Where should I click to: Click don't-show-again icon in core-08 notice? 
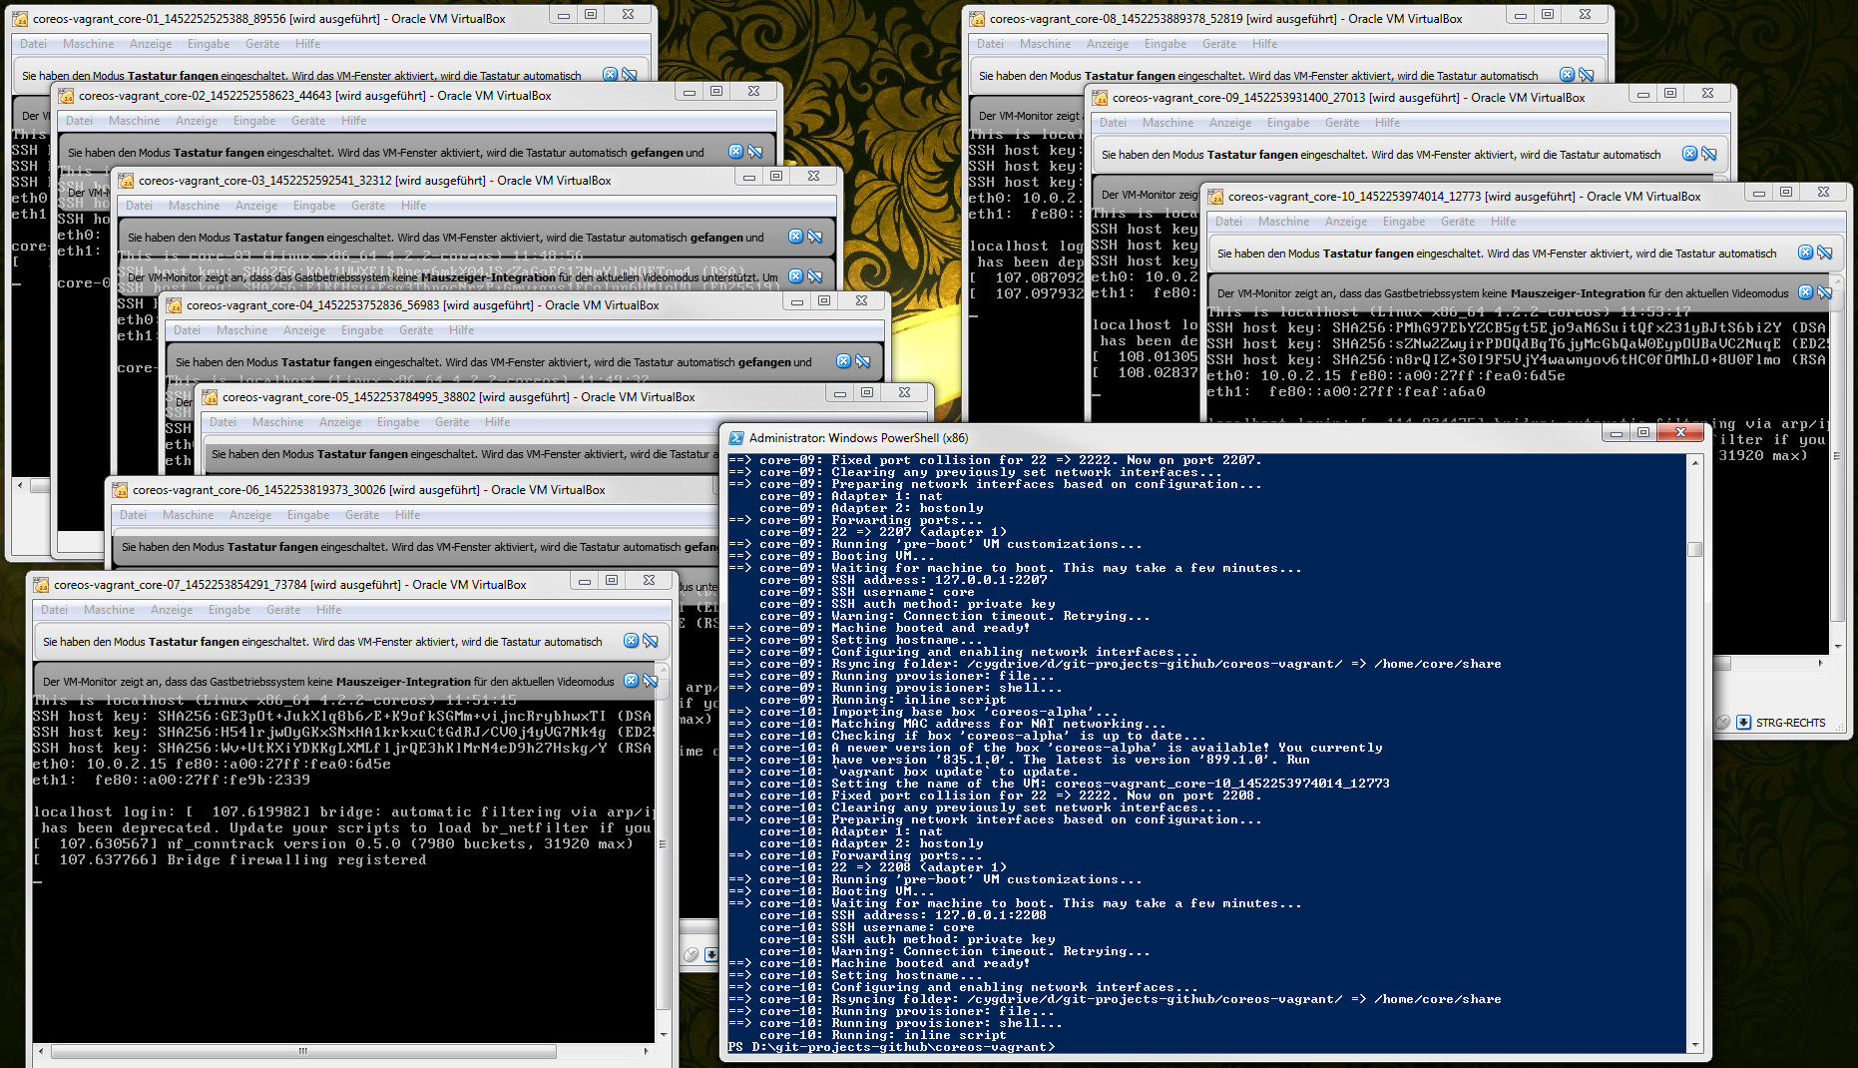coord(1587,75)
